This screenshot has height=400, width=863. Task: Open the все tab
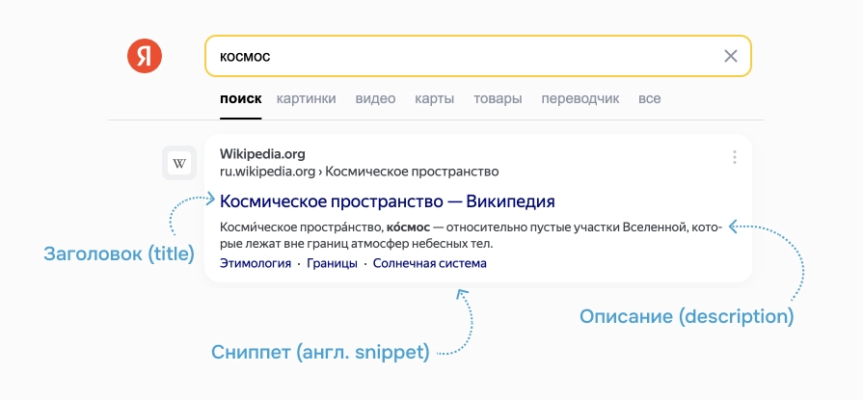pos(650,99)
